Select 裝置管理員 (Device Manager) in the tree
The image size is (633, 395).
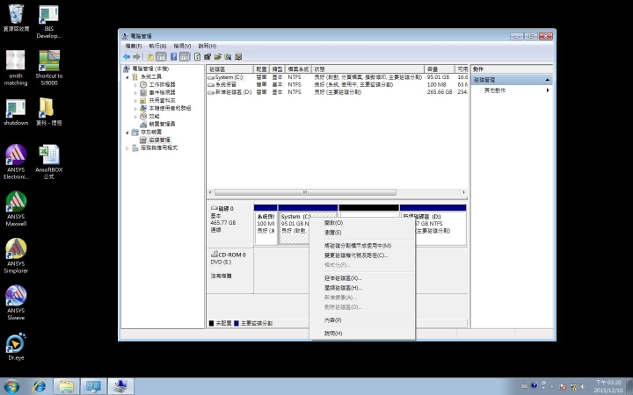162,124
